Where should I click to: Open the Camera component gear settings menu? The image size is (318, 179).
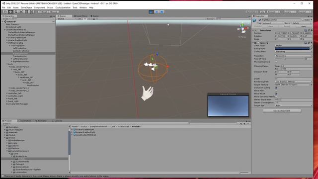pos(312,43)
